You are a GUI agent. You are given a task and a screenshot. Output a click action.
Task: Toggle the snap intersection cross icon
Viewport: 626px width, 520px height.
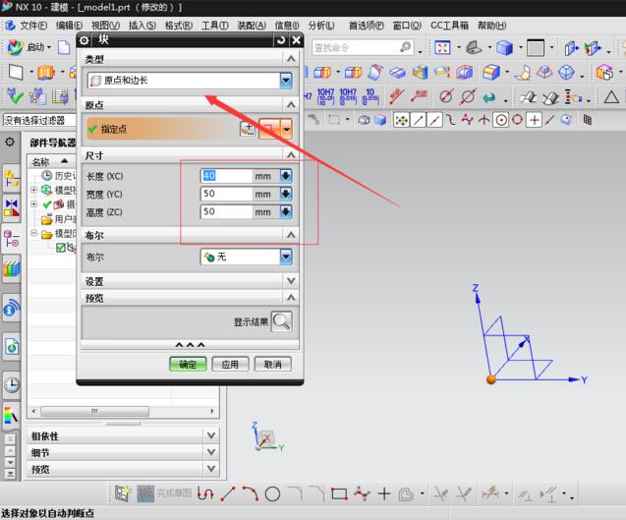coord(534,120)
